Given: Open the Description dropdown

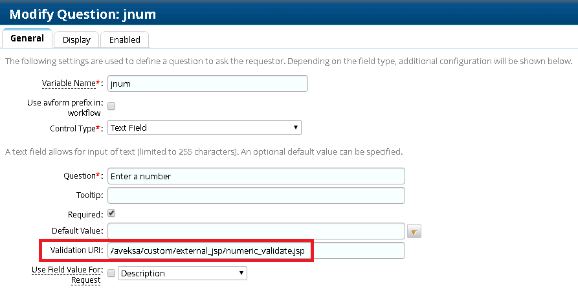Looking at the screenshot, I should pos(182,274).
